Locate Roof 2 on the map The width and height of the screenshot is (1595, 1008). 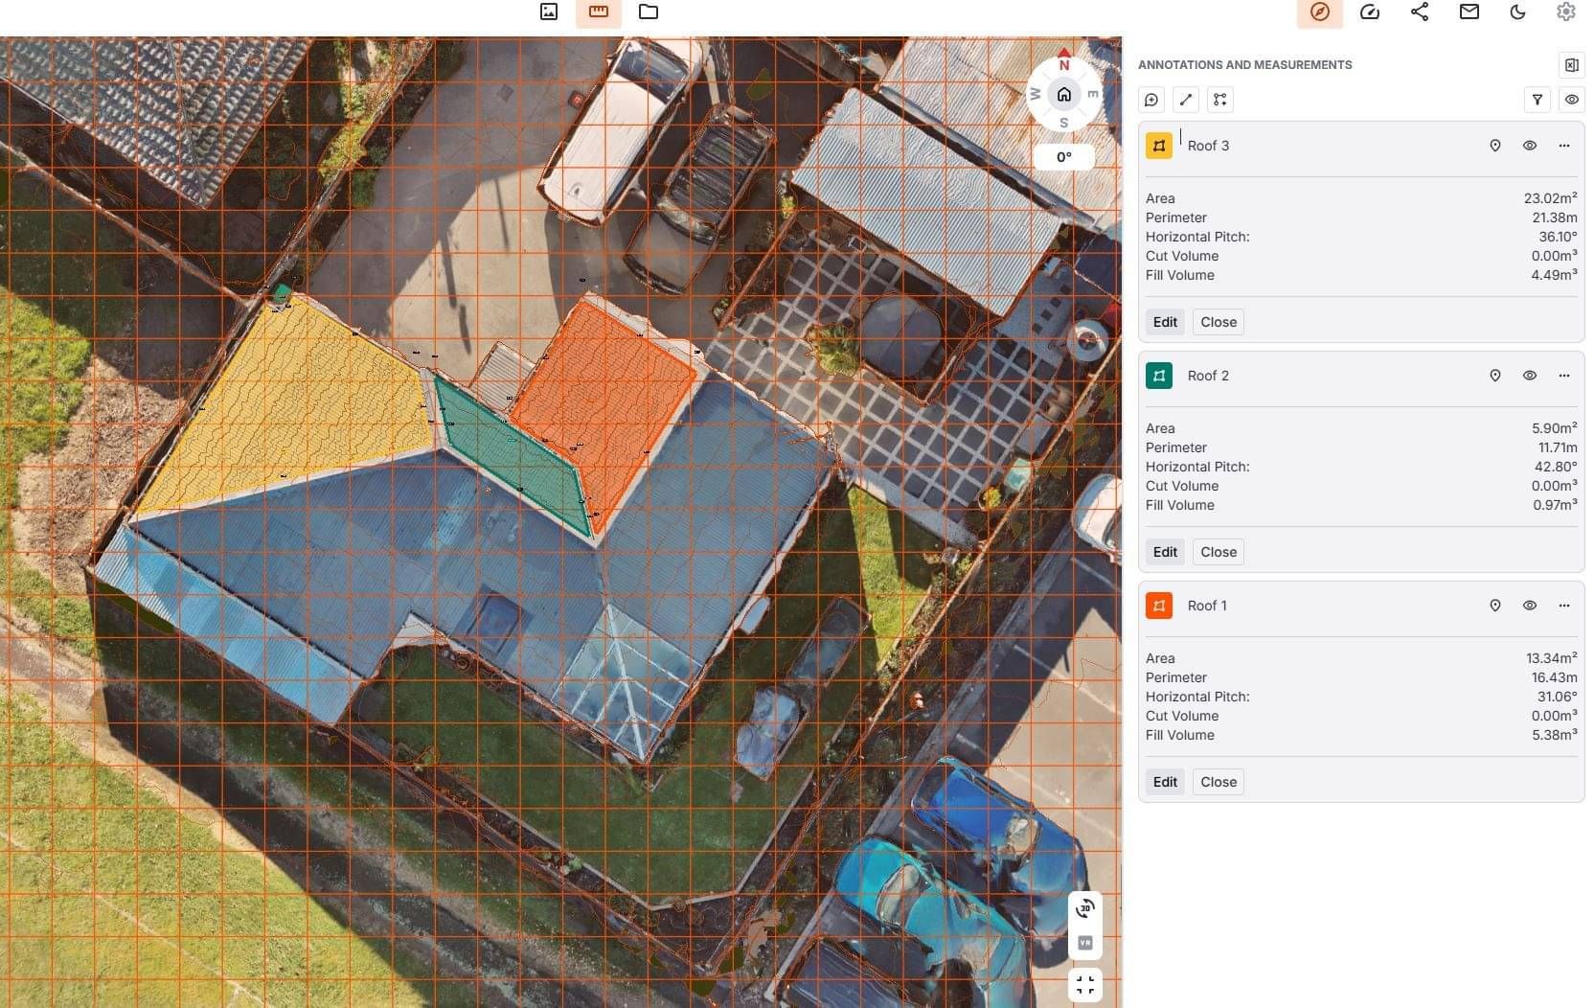pyautogui.click(x=1495, y=376)
